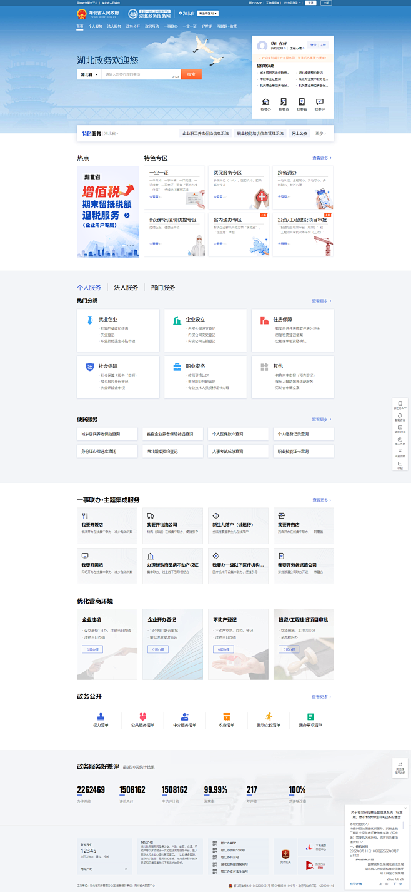
Task: Select the 首页 nav tab
Action: tap(79, 26)
